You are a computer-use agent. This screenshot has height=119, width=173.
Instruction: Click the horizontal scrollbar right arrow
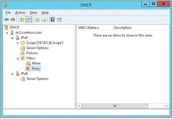[x=166, y=106]
